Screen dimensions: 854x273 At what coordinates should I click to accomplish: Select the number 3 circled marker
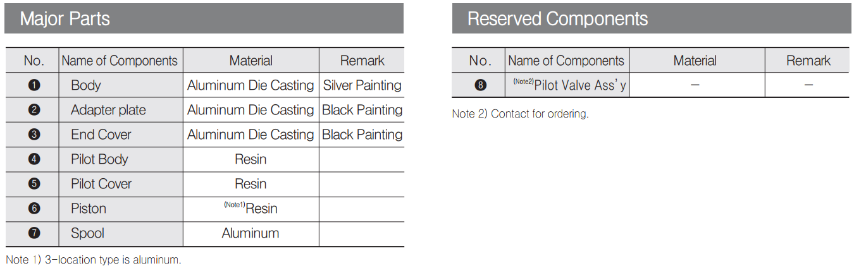[x=34, y=135]
